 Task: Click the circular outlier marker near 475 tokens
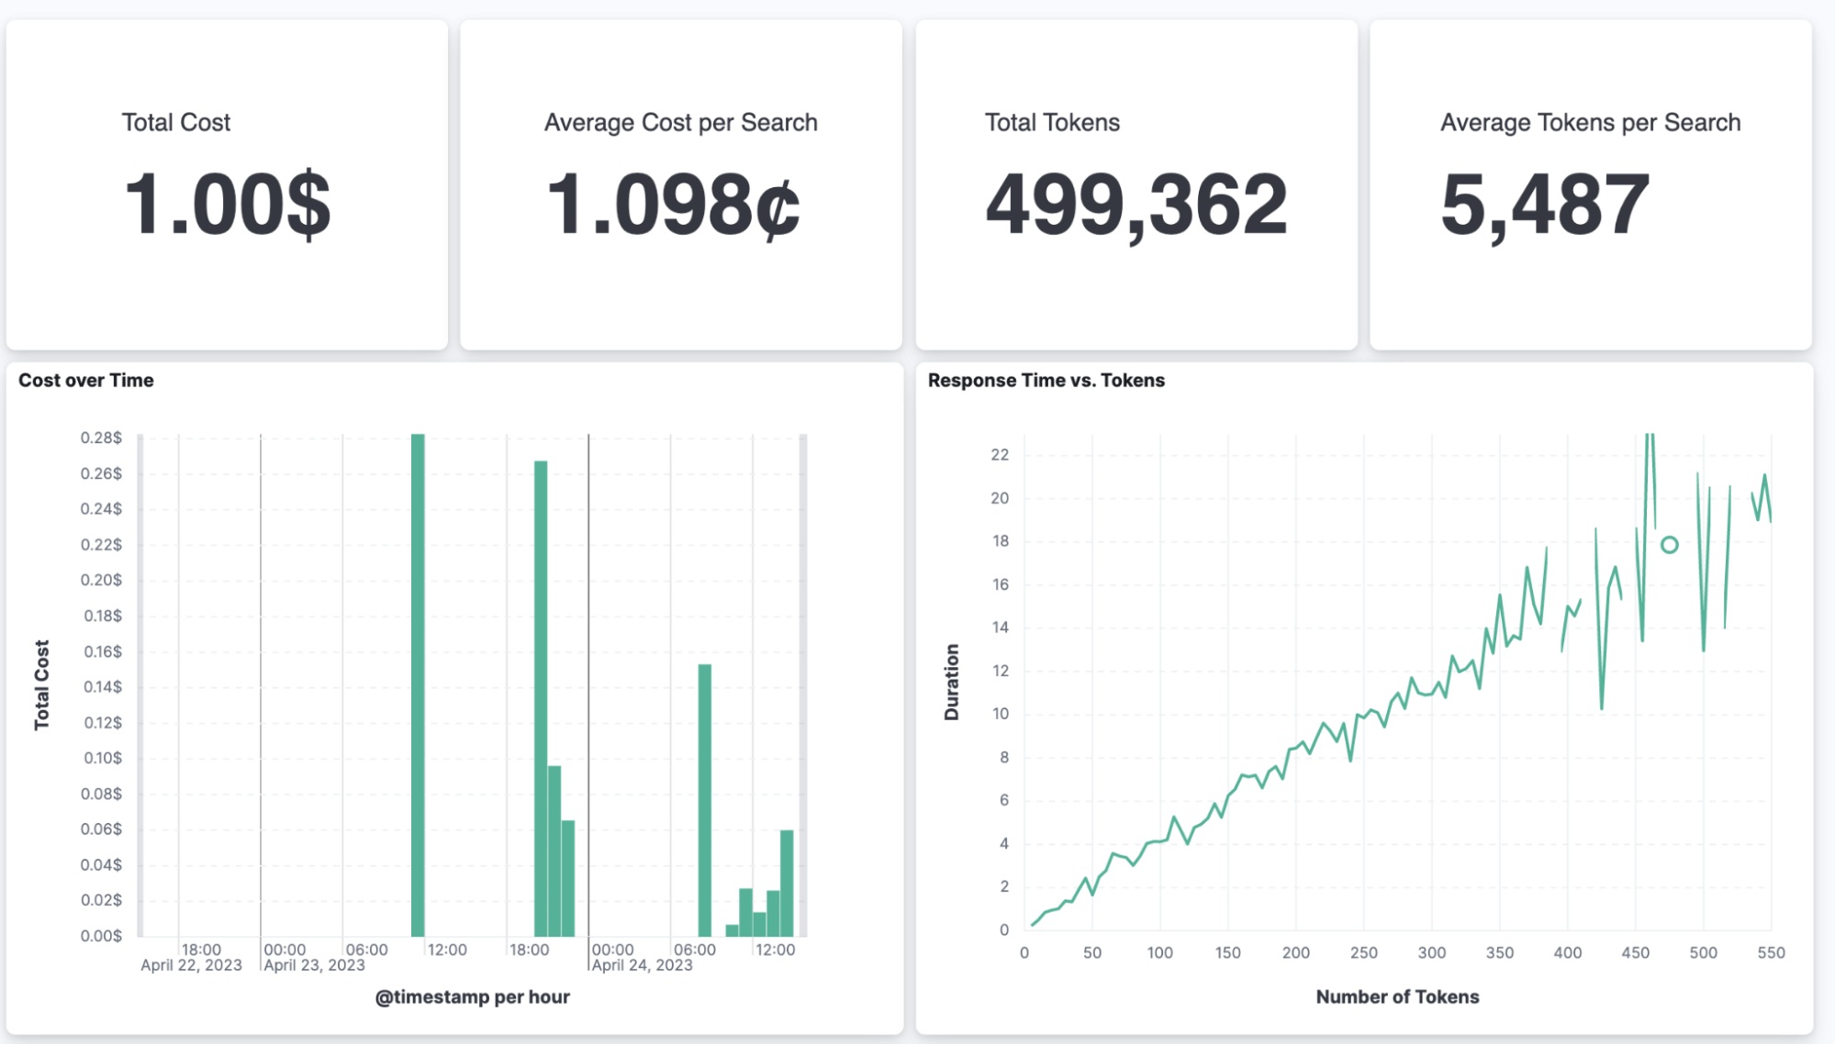(1669, 545)
